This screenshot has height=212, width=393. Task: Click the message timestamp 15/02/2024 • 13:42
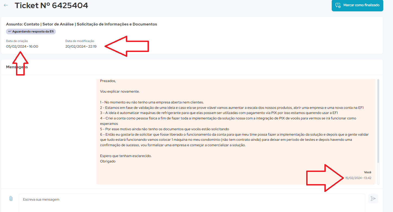358,178
